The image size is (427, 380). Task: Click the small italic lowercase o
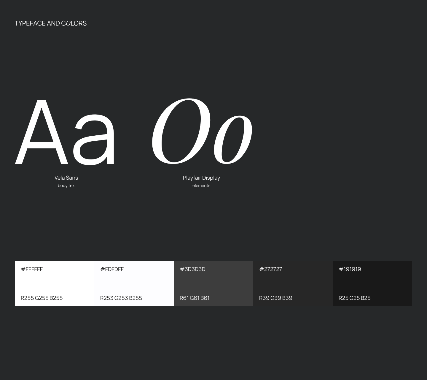(x=233, y=140)
